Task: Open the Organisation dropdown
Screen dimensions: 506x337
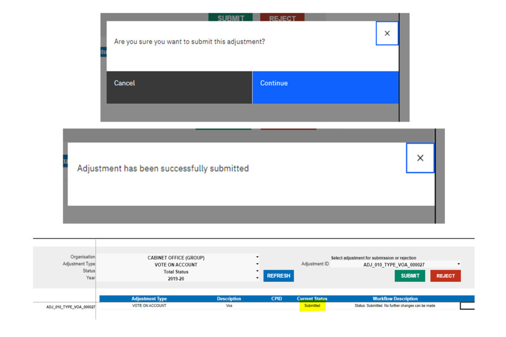Action: [x=257, y=257]
